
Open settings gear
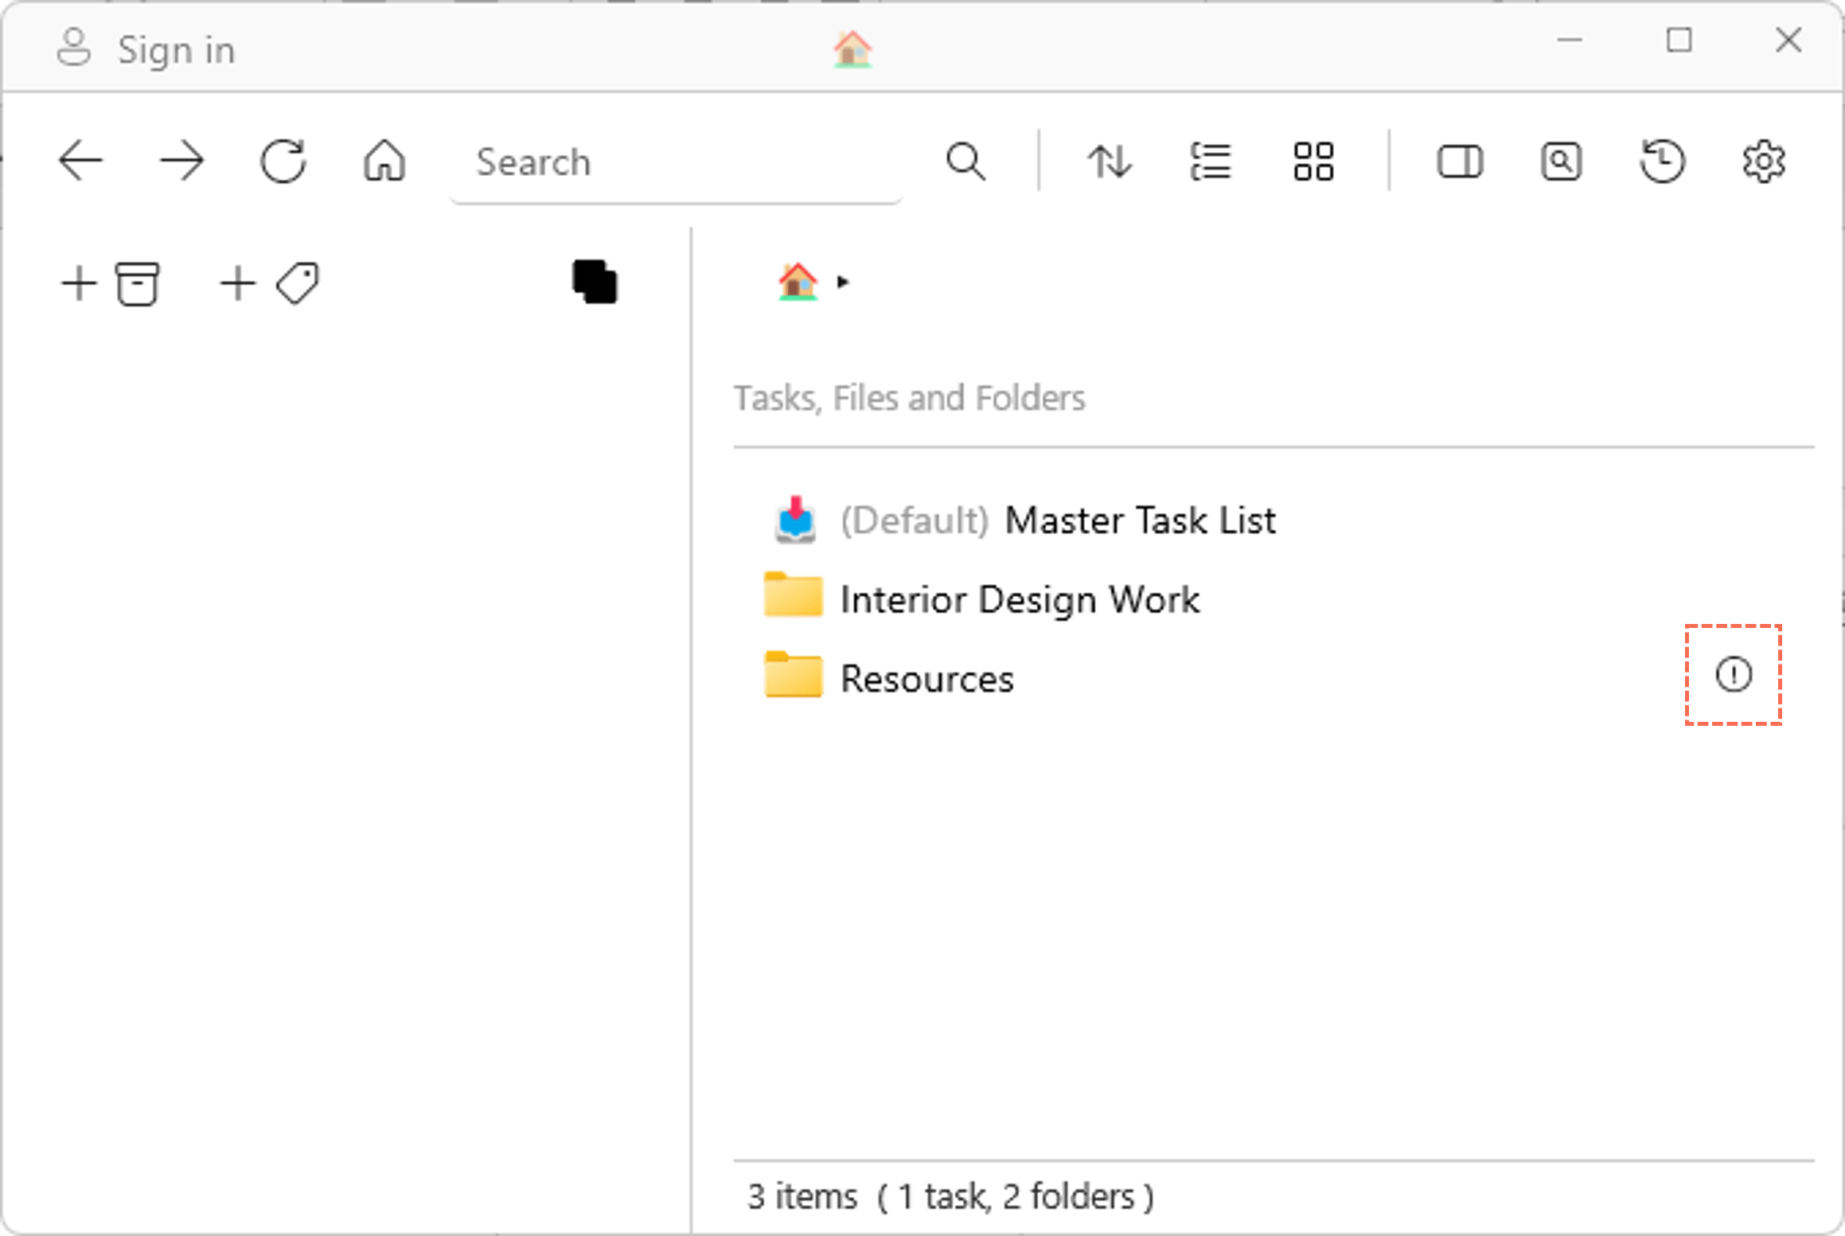(x=1764, y=162)
